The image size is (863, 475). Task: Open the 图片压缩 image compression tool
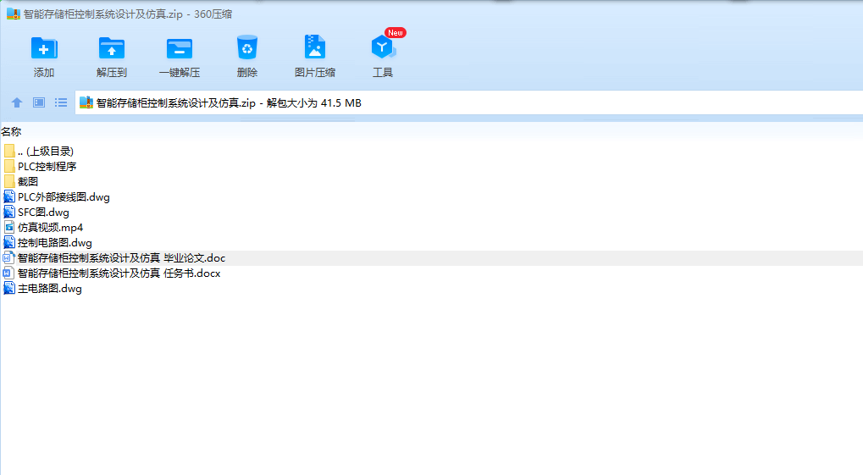[315, 47]
